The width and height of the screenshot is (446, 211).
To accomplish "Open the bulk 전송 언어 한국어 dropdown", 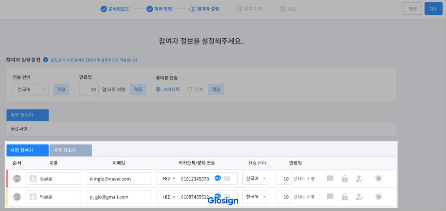I will pyautogui.click(x=30, y=89).
